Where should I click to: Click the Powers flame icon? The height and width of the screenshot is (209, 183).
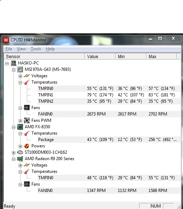coord(27,146)
